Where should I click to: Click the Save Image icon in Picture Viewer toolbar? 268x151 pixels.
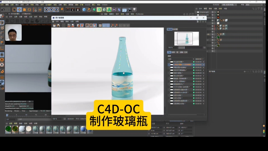(58, 25)
